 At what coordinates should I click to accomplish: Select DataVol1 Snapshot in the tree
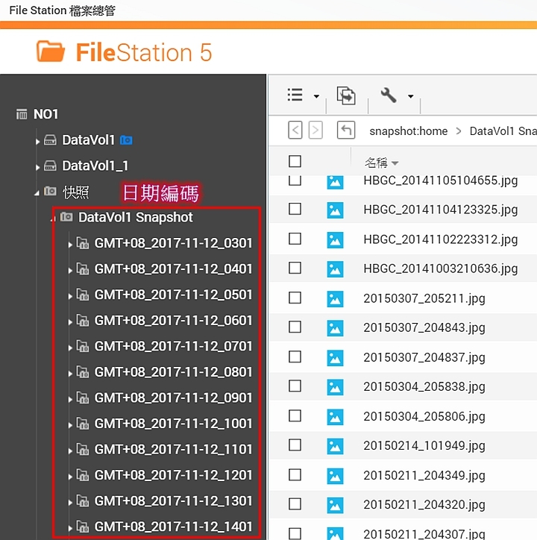point(136,217)
